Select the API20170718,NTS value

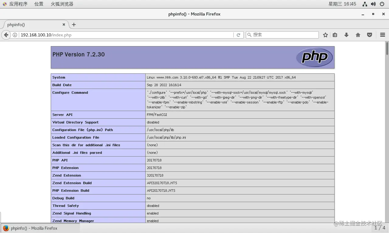(x=161, y=191)
